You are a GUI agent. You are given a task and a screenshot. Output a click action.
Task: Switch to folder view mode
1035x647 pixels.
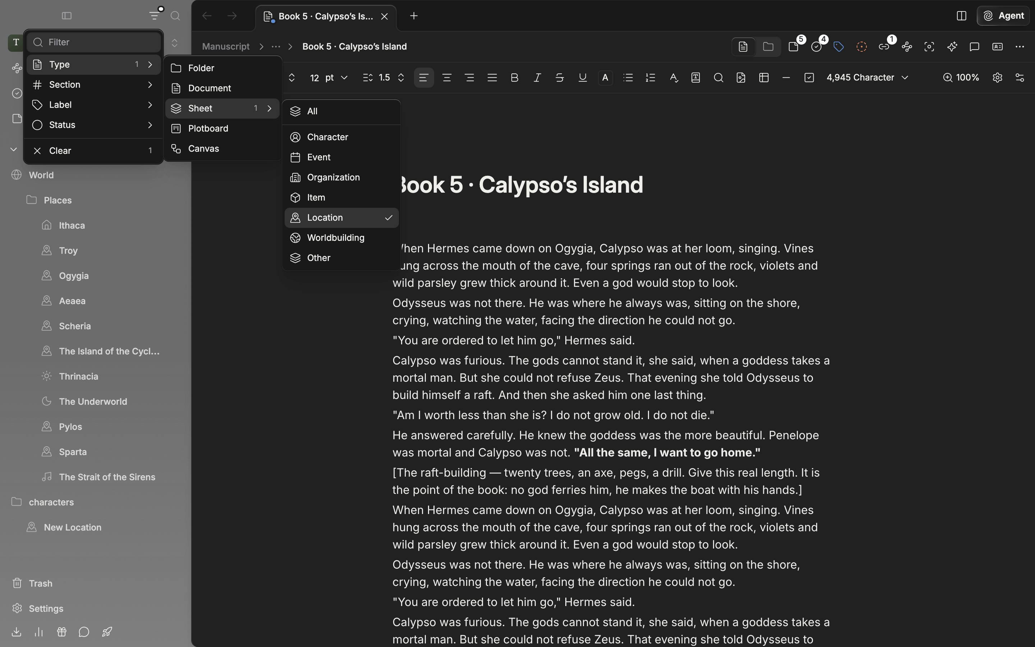click(x=768, y=47)
